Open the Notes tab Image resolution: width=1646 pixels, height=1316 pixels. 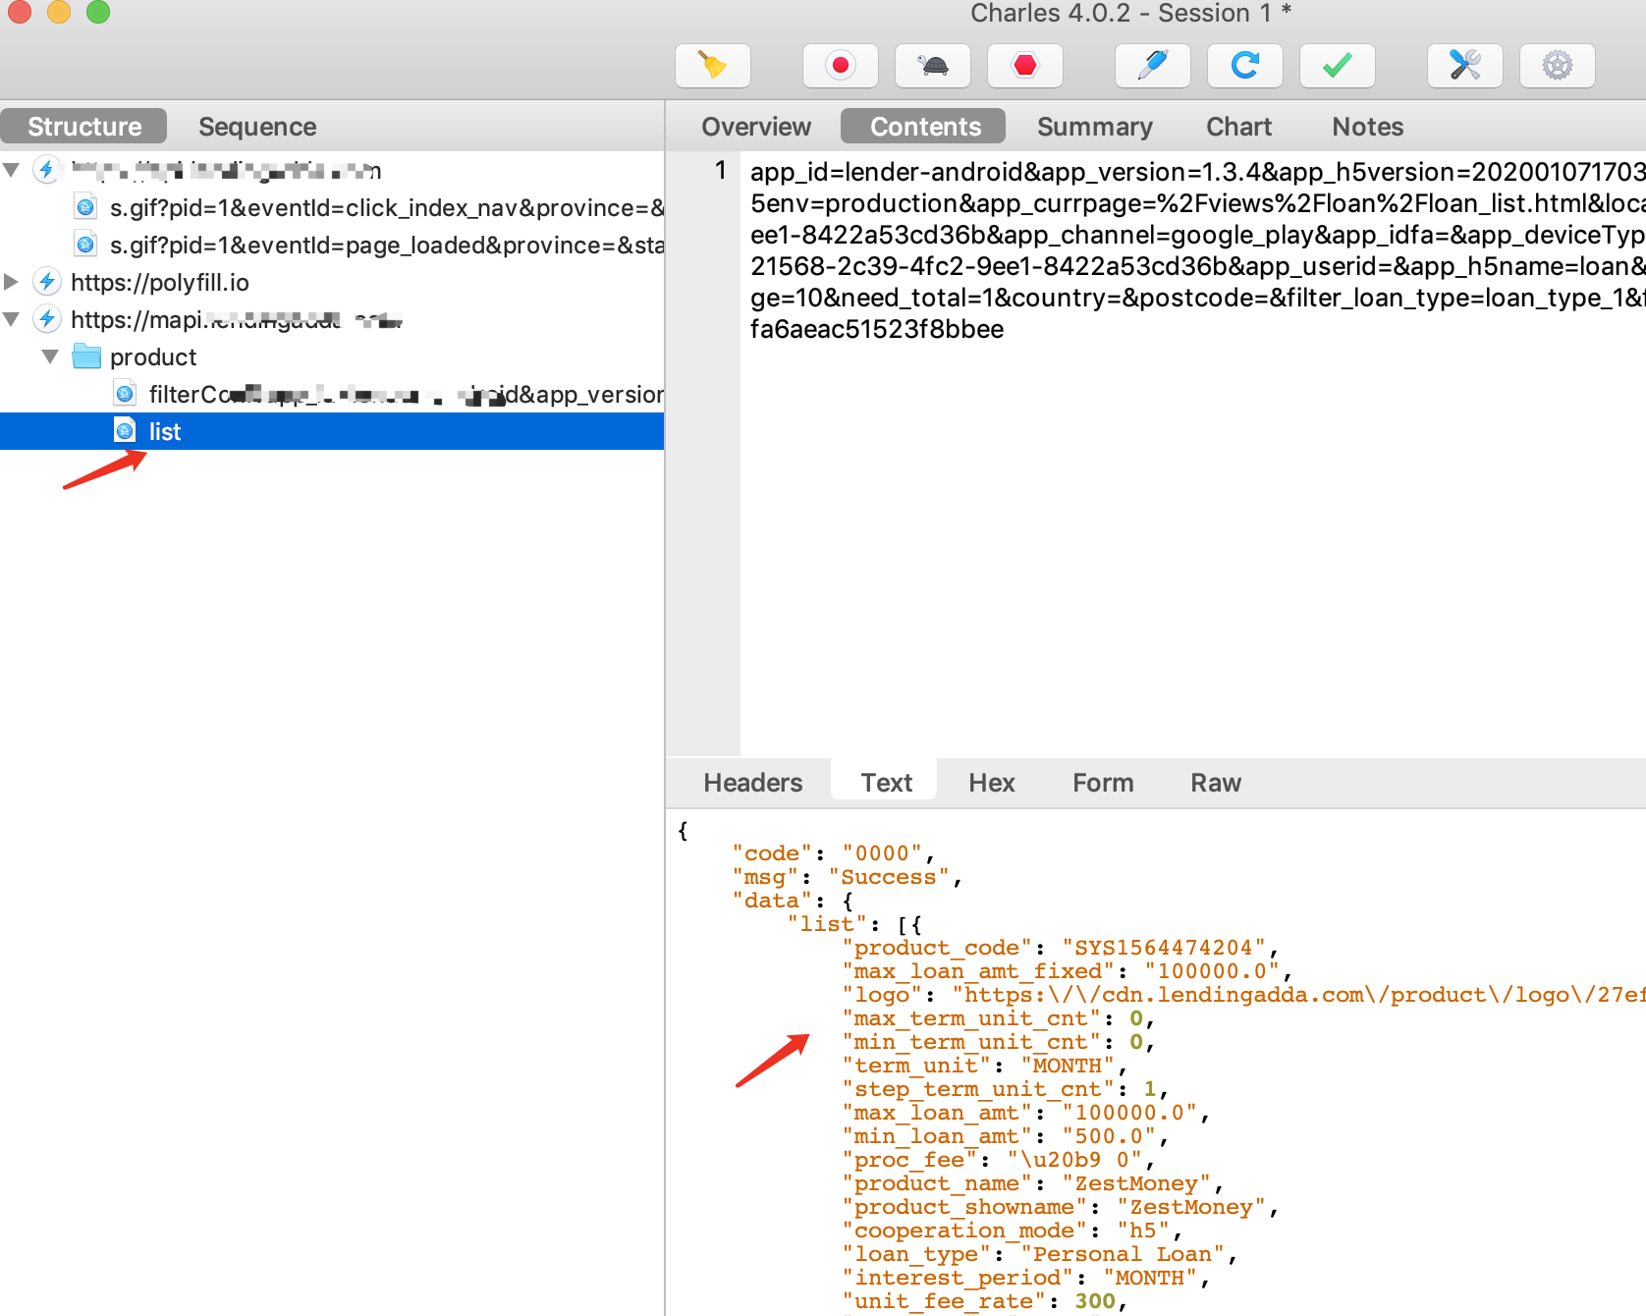click(1368, 127)
